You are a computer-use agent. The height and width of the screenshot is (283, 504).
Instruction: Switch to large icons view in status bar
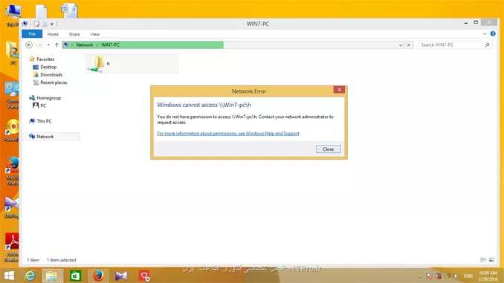[x=491, y=259]
